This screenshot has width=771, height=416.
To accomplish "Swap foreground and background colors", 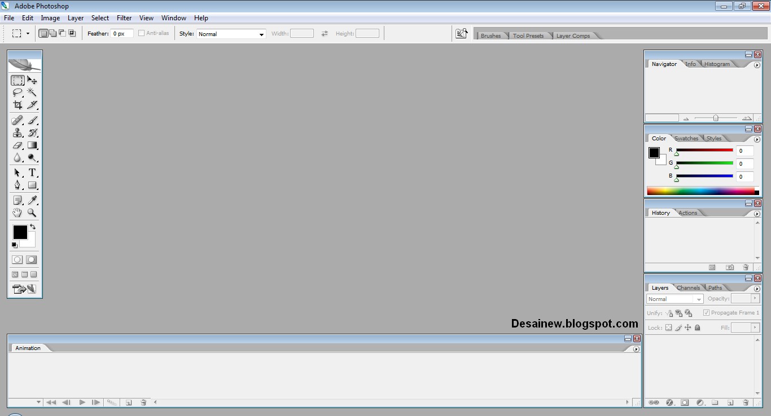I will click(33, 227).
